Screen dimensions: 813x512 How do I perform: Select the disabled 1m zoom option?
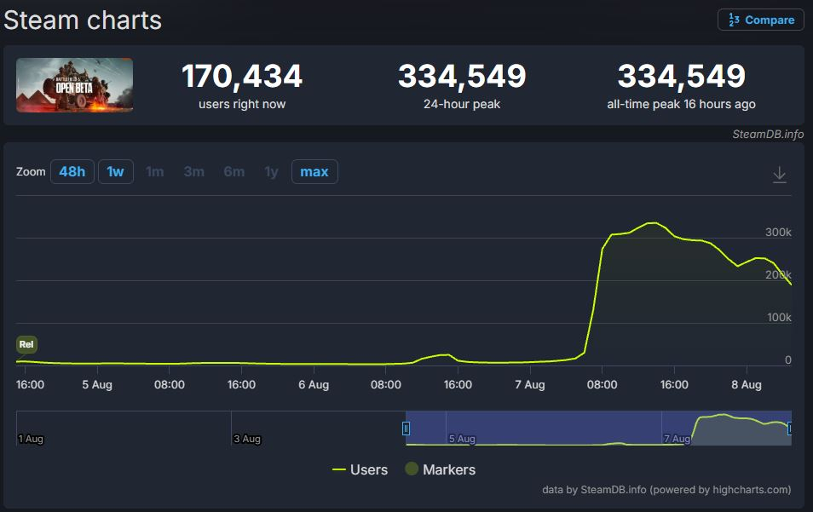pyautogui.click(x=154, y=171)
